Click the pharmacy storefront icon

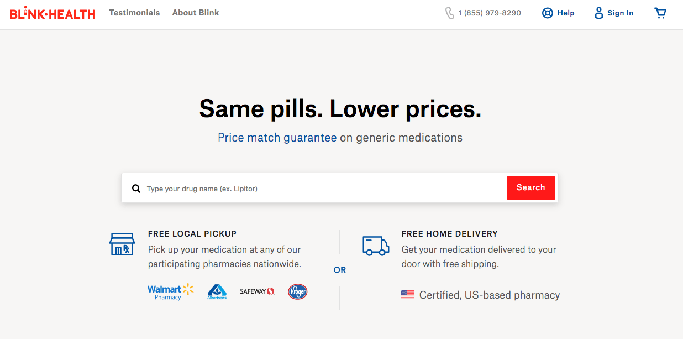[x=122, y=244]
